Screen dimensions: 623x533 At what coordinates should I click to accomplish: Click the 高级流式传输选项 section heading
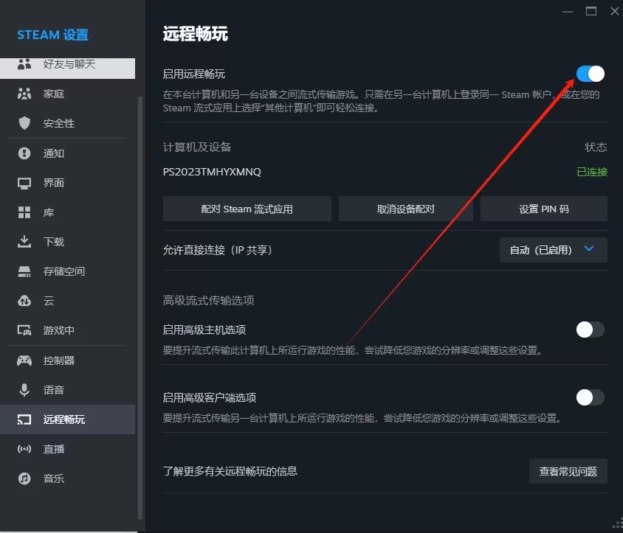click(x=209, y=301)
